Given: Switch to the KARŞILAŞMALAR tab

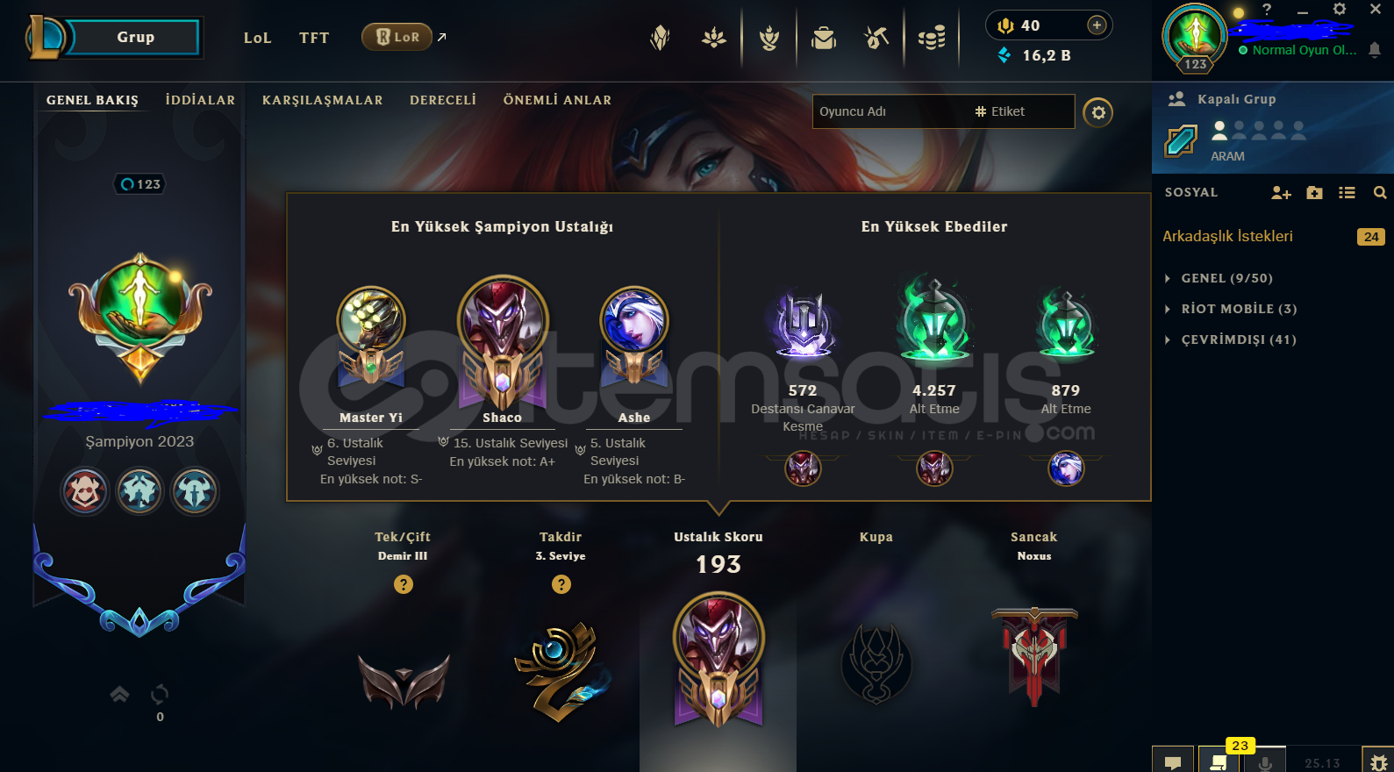Looking at the screenshot, I should pos(322,100).
